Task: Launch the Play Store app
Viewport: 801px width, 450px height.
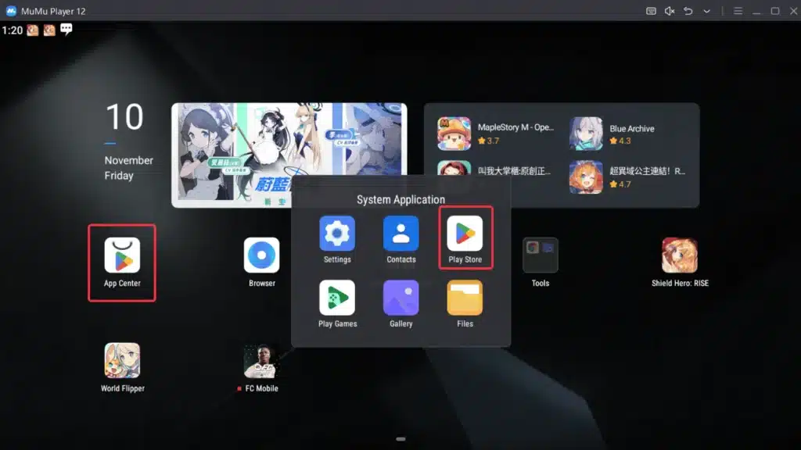Action: point(465,233)
